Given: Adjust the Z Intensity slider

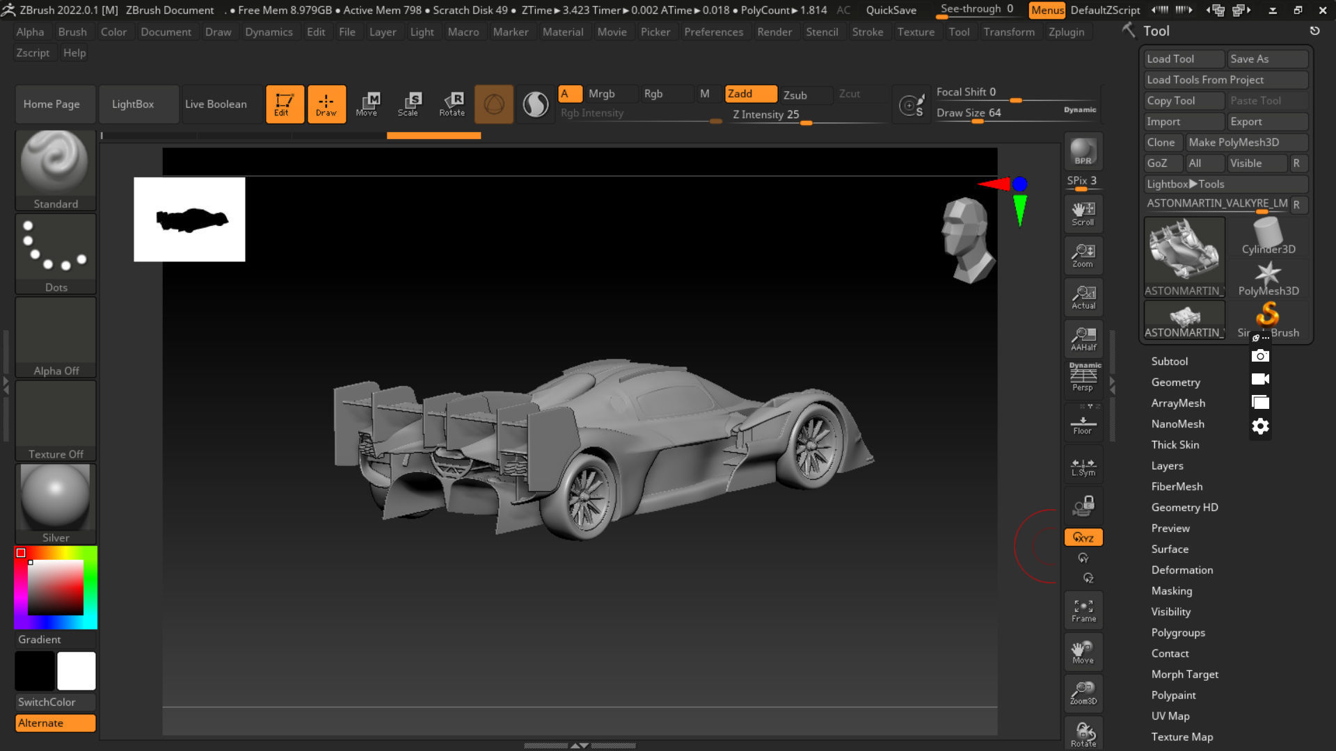Looking at the screenshot, I should pyautogui.click(x=807, y=115).
